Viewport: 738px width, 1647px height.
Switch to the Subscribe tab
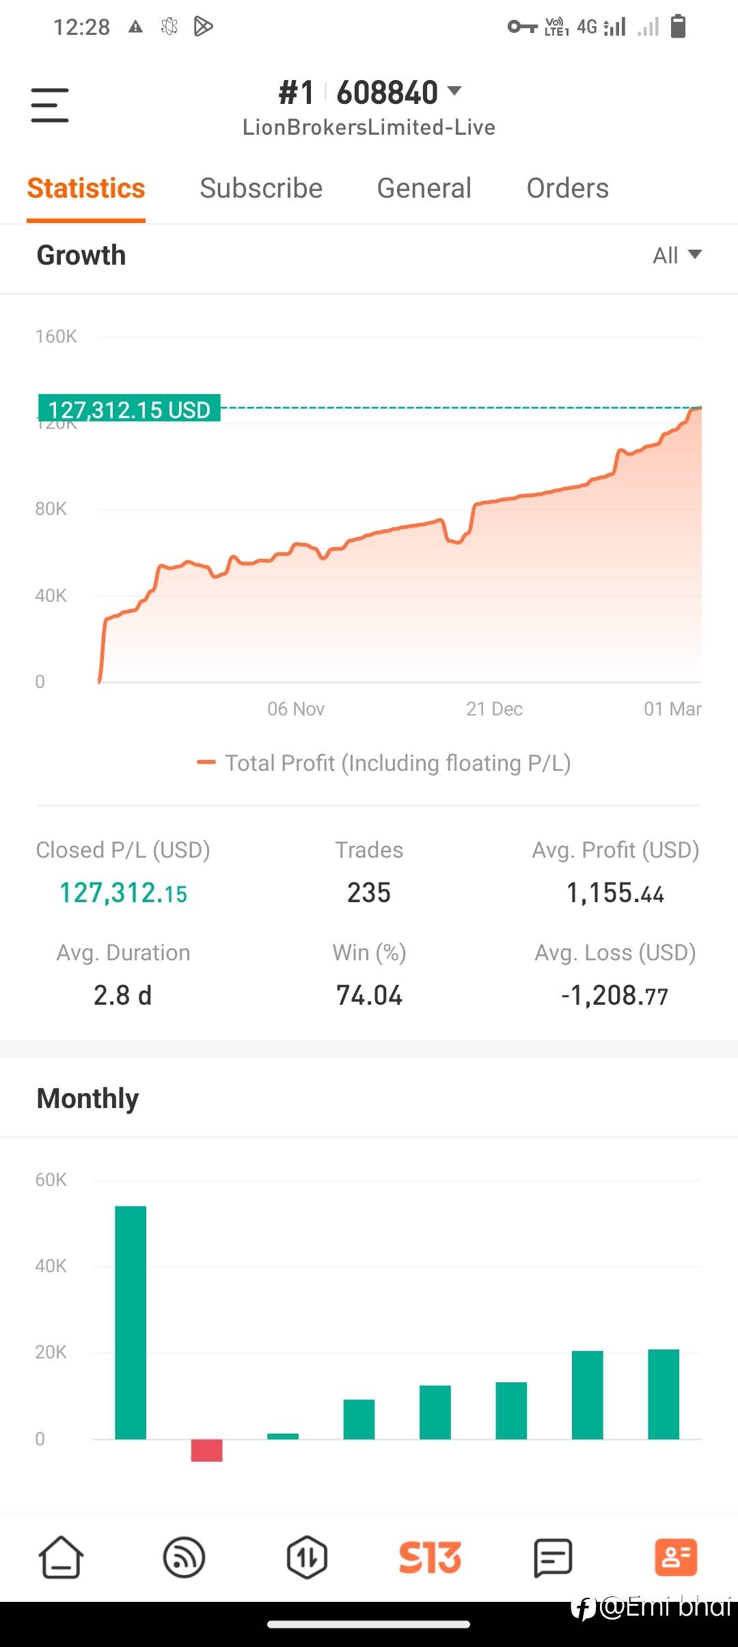point(261,188)
